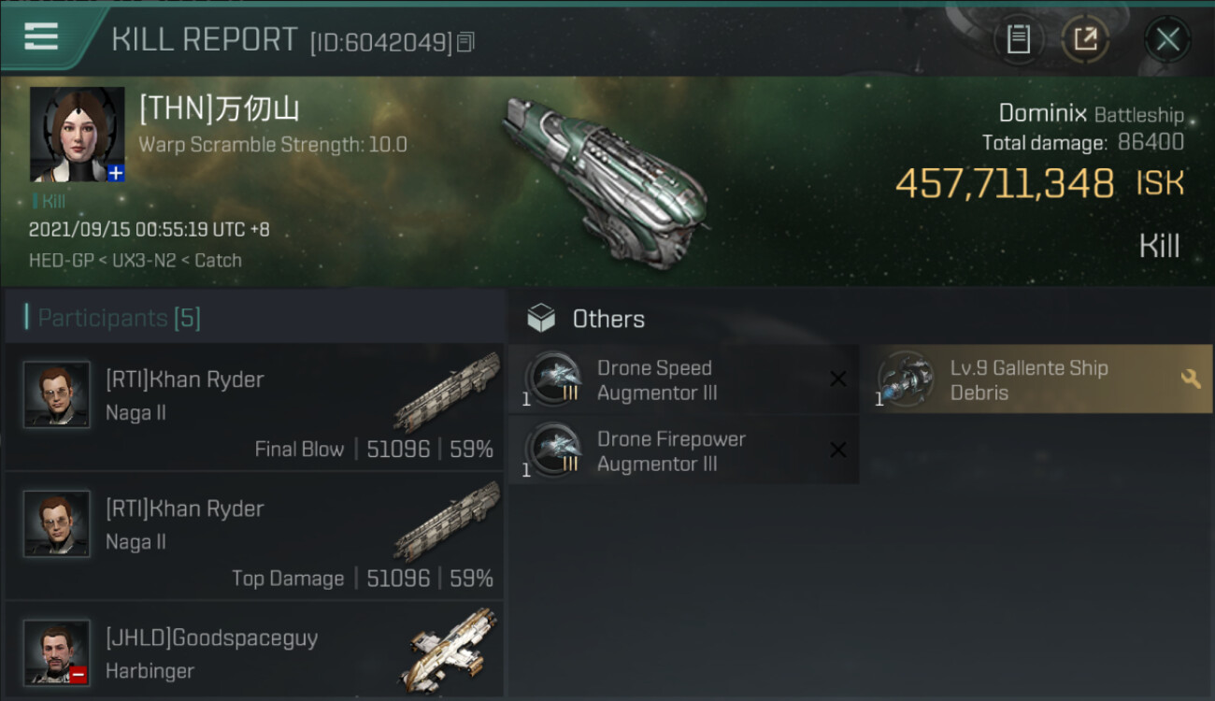Image resolution: width=1215 pixels, height=701 pixels.
Task: View Khan Ryder Final Blow entry
Action: pyautogui.click(x=254, y=408)
